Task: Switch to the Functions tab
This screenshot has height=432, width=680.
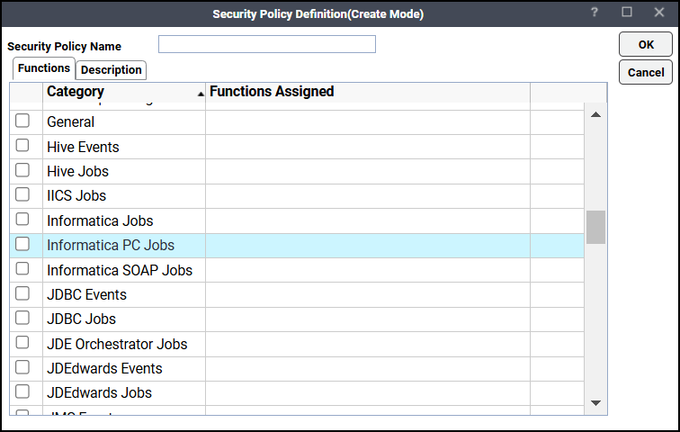Action: pos(44,68)
